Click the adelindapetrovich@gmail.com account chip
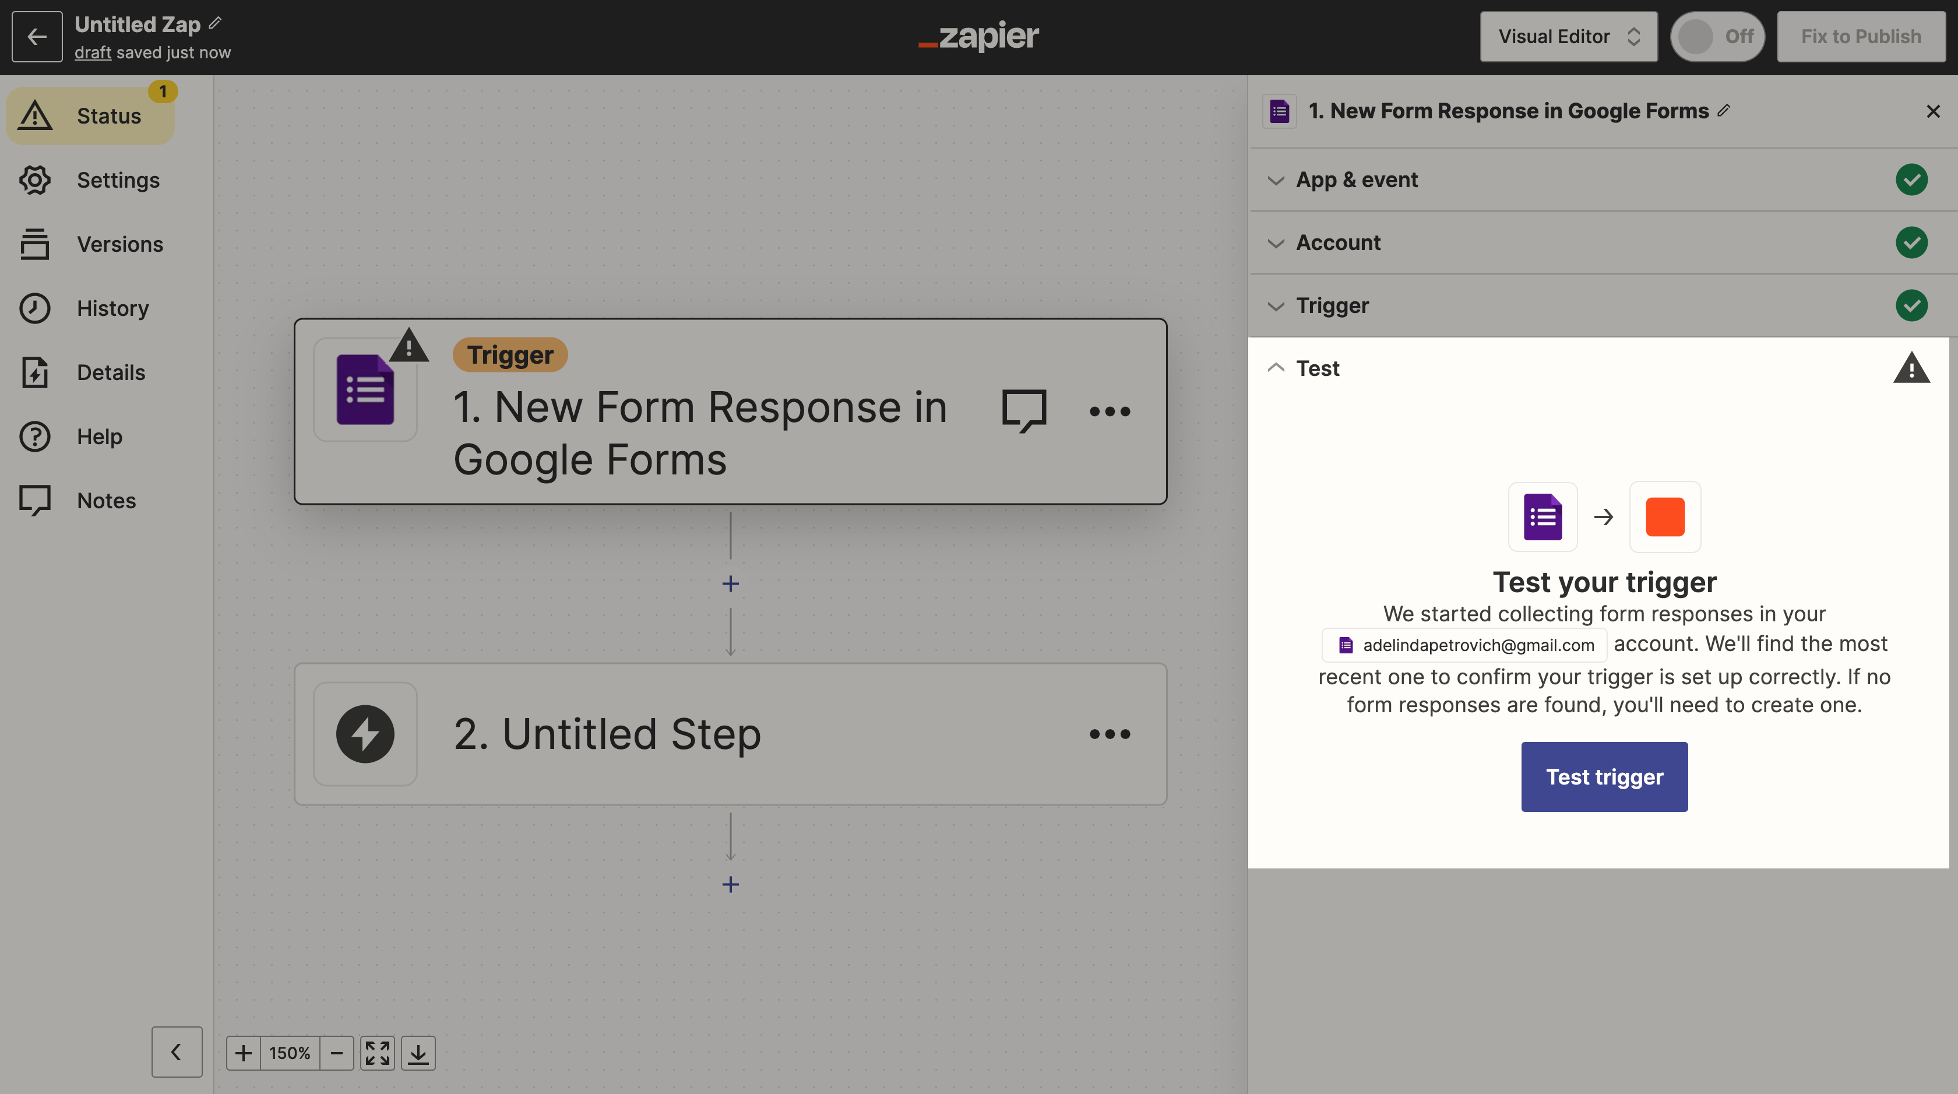Image resolution: width=1958 pixels, height=1094 pixels. pyautogui.click(x=1464, y=645)
